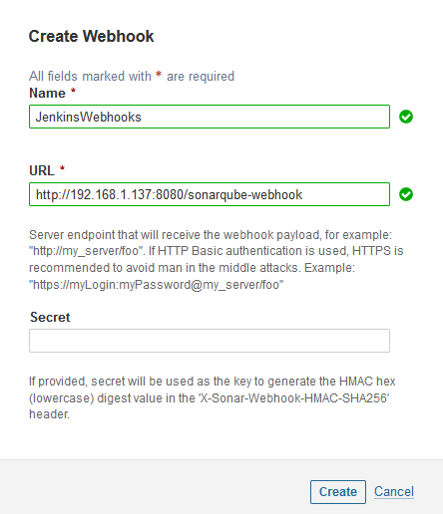Focus the URL field with the sonarqube-webhook address
This screenshot has width=443, height=514.
tap(210, 194)
